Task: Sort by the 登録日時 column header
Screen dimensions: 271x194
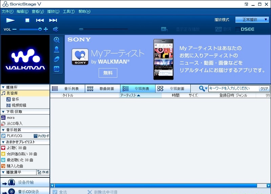Action: pyautogui.click(x=216, y=95)
